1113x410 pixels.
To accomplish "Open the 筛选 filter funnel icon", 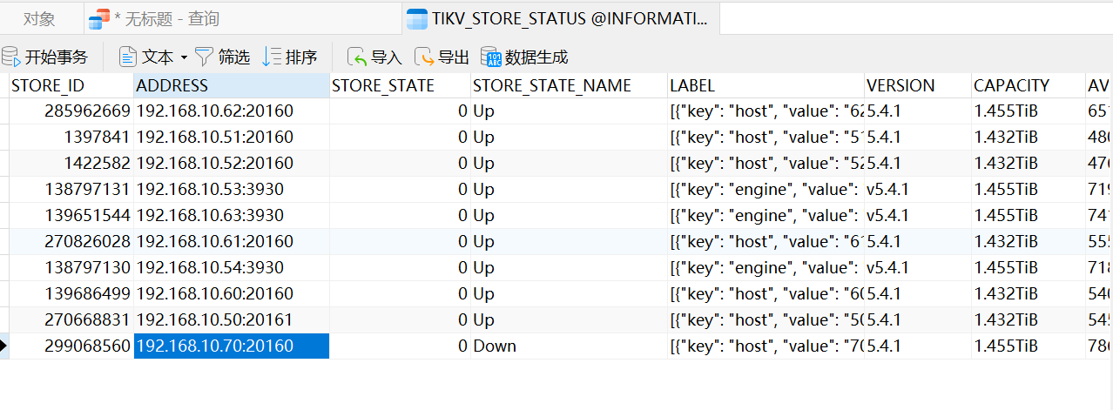I will [x=204, y=57].
